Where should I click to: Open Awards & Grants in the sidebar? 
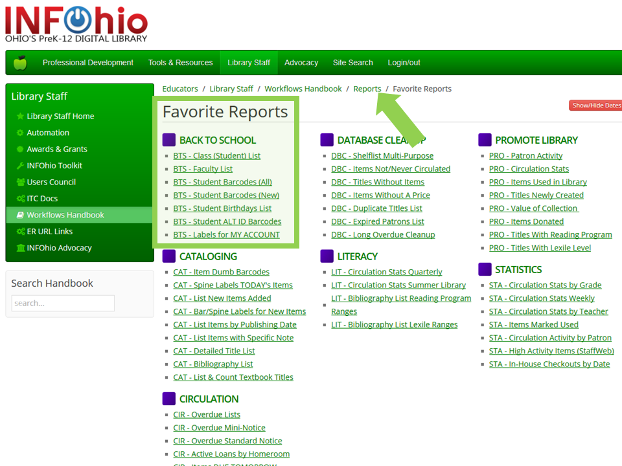[x=57, y=149]
